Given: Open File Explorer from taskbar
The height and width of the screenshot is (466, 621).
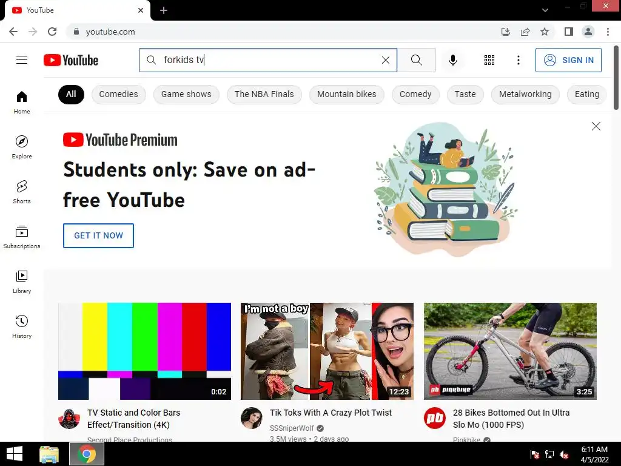Looking at the screenshot, I should pos(49,454).
